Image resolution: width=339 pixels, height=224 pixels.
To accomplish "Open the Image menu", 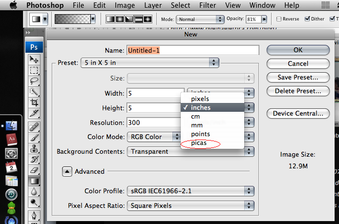I will click(125, 5).
